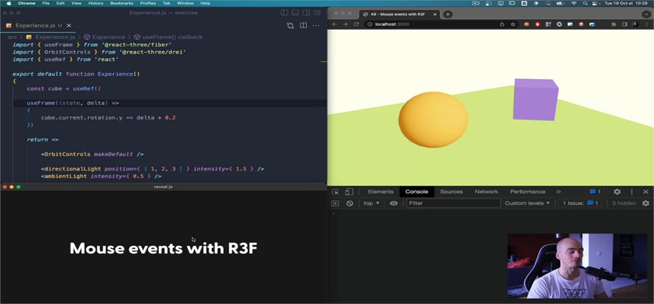Open DevTools settings gear

pos(617,192)
